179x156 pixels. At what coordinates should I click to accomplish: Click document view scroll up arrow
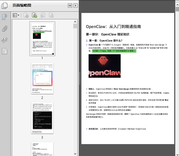click(177, 5)
